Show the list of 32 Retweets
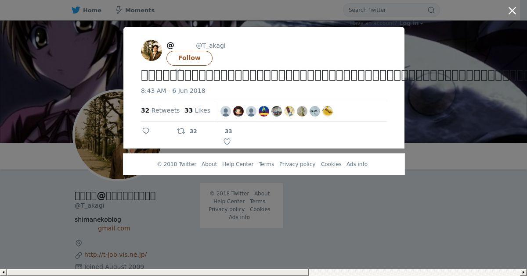Image resolution: width=527 pixels, height=276 pixels. pyautogui.click(x=160, y=110)
